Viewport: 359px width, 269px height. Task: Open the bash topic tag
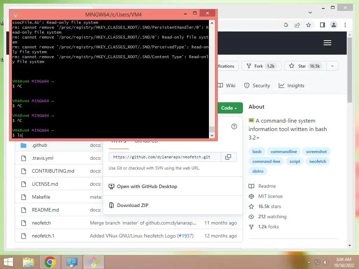(257, 152)
